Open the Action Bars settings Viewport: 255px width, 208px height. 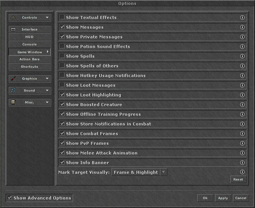[29, 59]
